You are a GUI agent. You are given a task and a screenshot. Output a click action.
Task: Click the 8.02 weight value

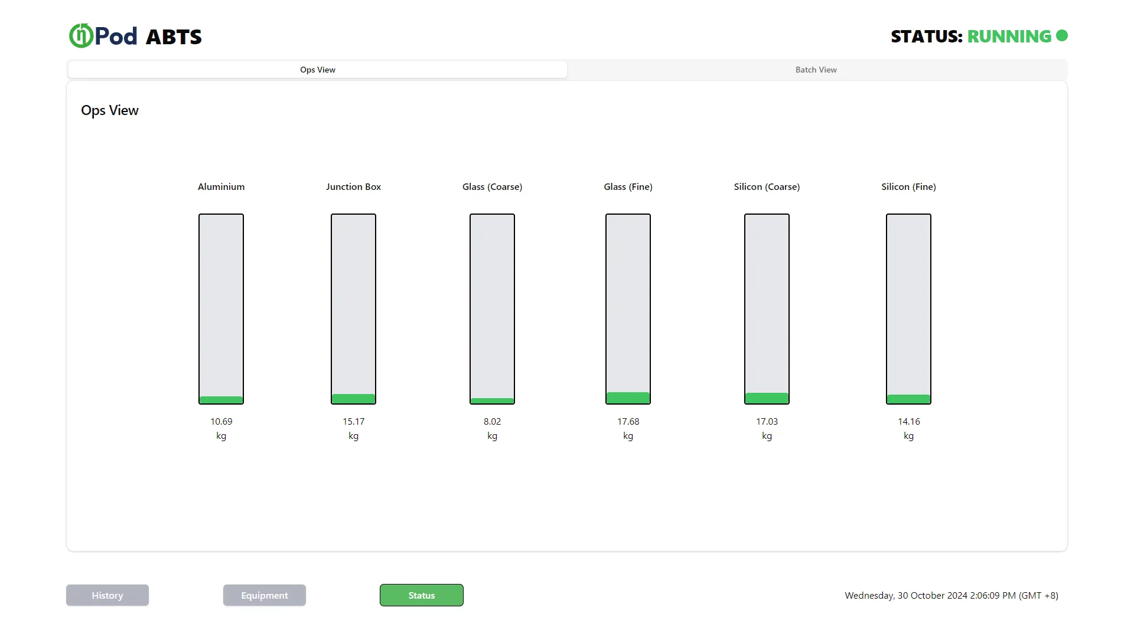493,421
